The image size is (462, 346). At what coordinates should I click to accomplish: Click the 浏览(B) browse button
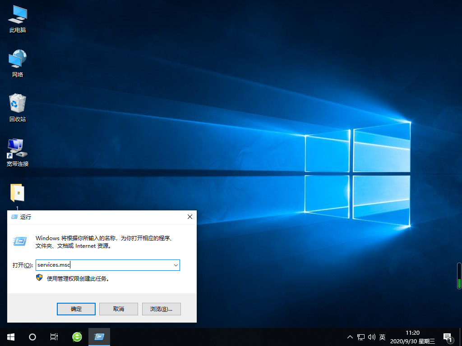[x=161, y=309]
